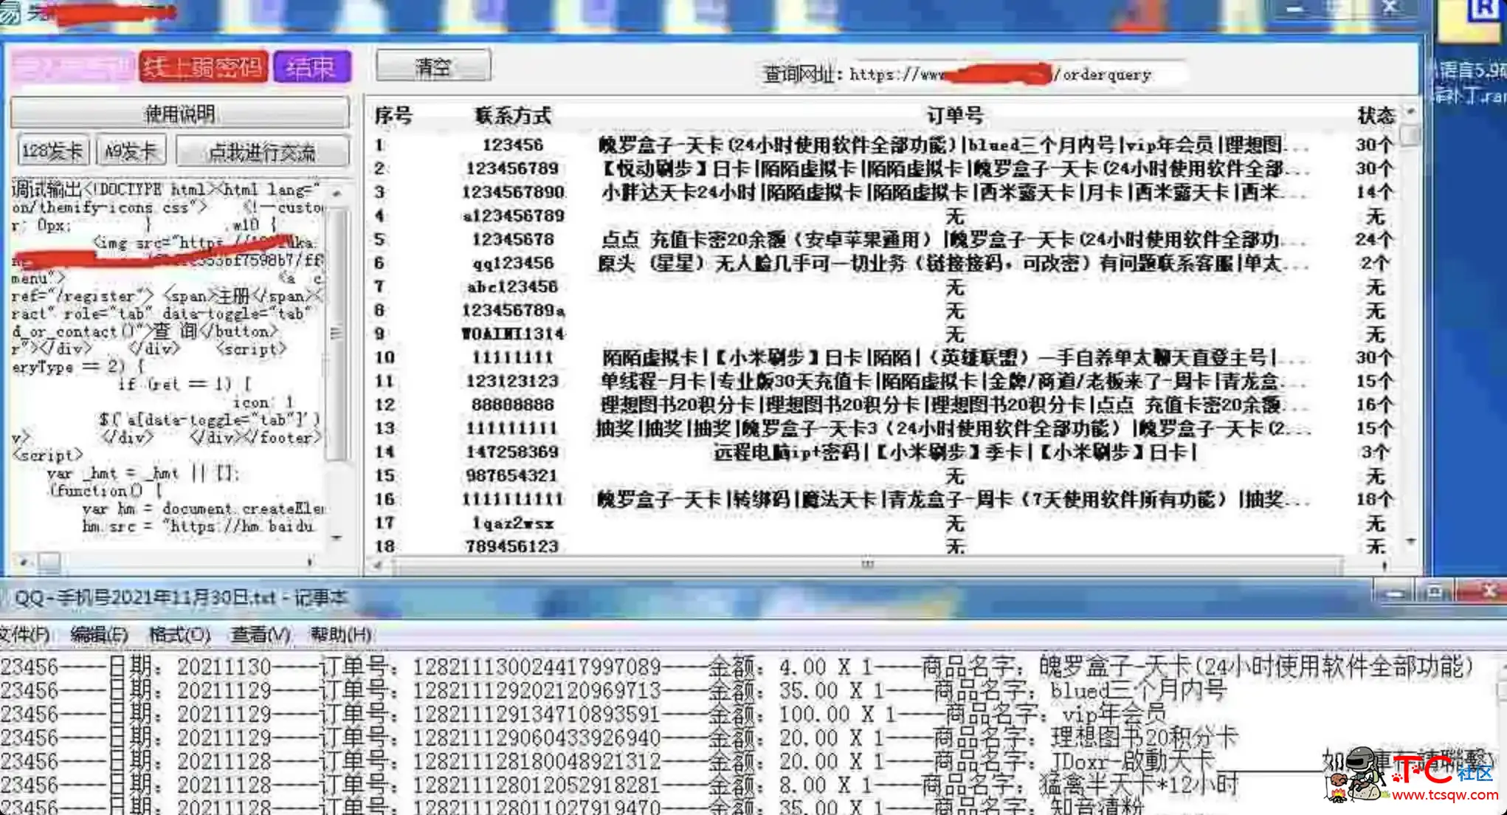Open the 查看(V) menu in Notepad
1507x815 pixels.
coord(260,634)
